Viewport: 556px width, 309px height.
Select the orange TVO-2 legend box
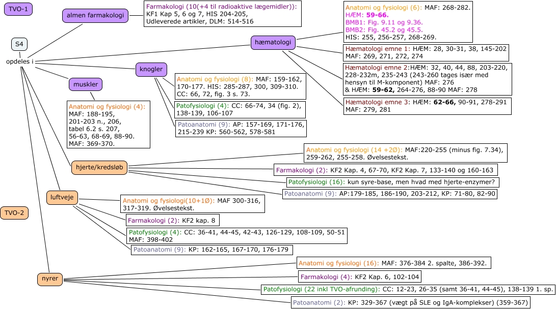[14, 213]
